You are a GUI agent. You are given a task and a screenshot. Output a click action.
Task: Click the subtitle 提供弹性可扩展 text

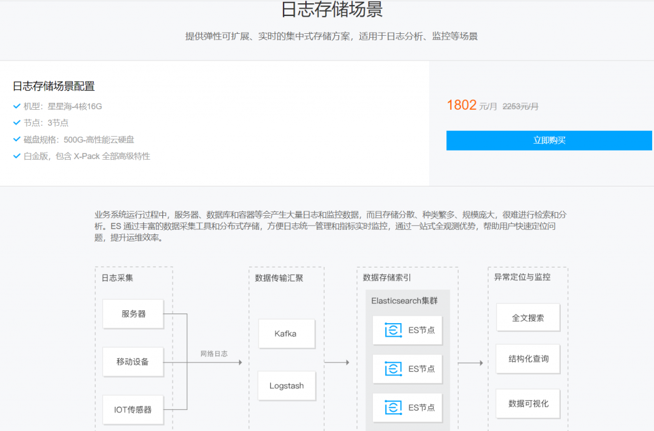pyautogui.click(x=331, y=36)
